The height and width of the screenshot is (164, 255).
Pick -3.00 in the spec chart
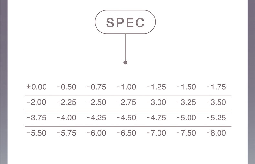pyautogui.click(x=156, y=103)
